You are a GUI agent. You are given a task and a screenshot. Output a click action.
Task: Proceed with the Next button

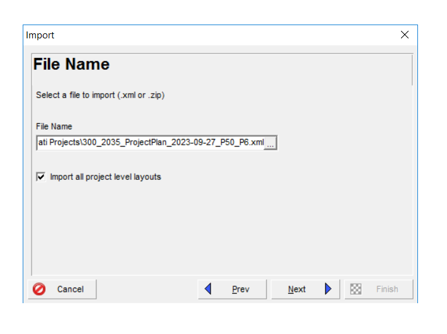pos(305,289)
